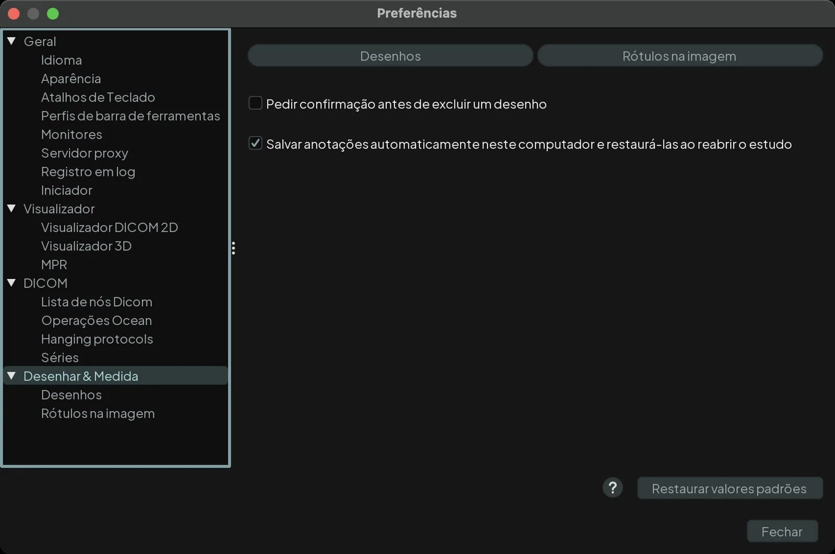Open Visualizador DICOM 2D preferences

(110, 227)
